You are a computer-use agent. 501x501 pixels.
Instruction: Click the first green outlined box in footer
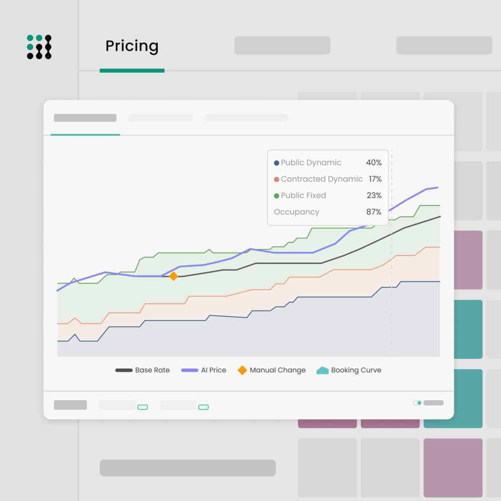coord(143,407)
